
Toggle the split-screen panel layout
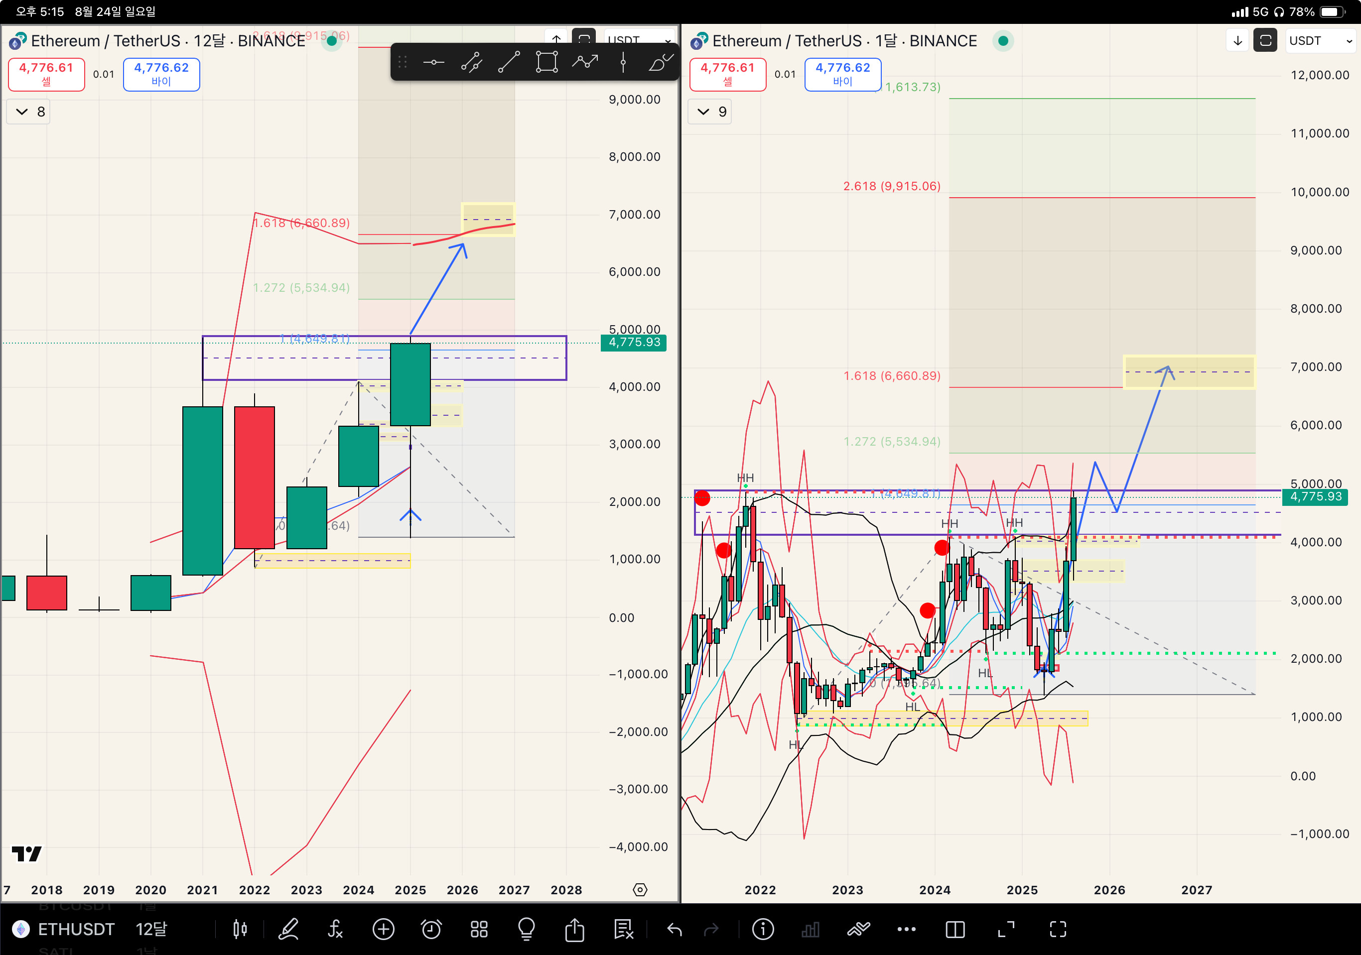(955, 929)
